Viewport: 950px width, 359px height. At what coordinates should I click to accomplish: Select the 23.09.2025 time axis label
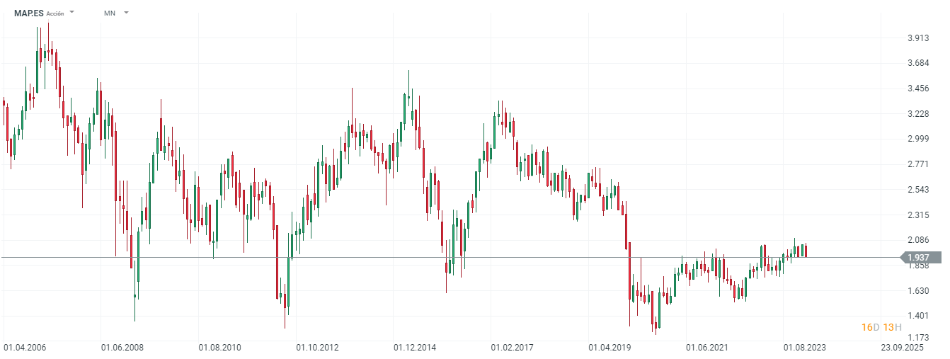click(x=902, y=347)
